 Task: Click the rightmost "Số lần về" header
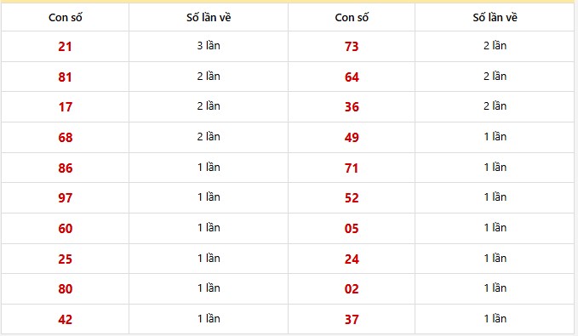click(495, 17)
